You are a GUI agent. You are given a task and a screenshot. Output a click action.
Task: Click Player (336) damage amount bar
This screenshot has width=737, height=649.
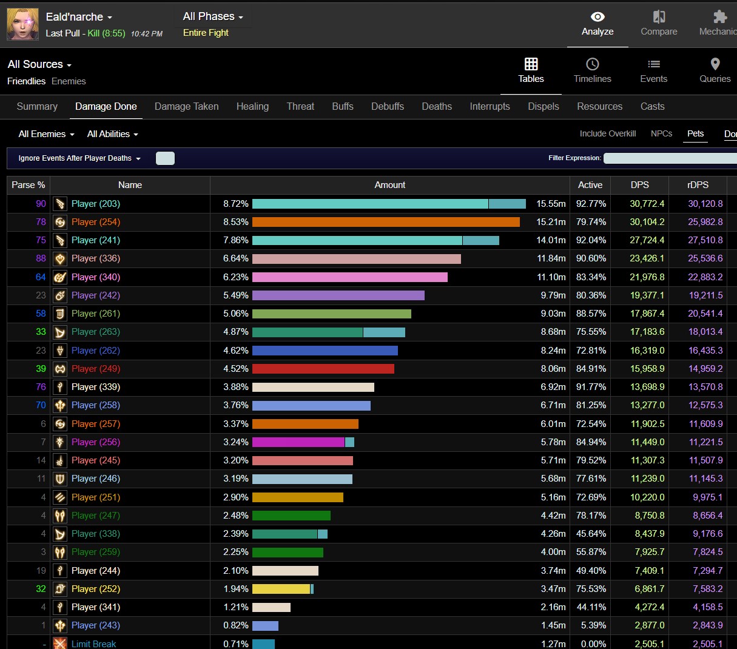pos(356,259)
